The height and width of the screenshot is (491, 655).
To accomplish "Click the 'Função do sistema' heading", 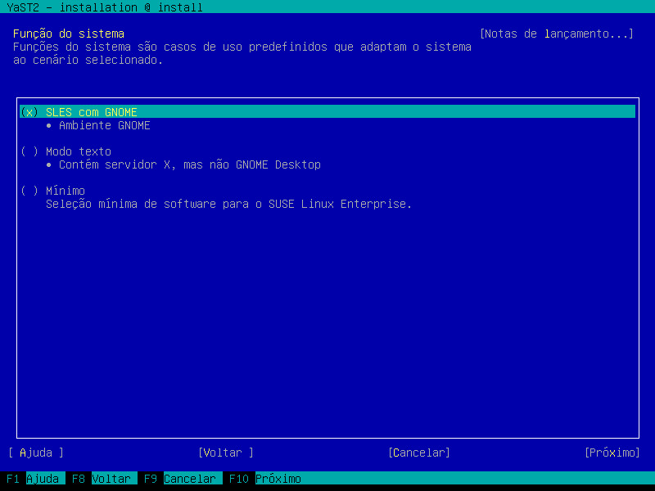I will [x=69, y=34].
